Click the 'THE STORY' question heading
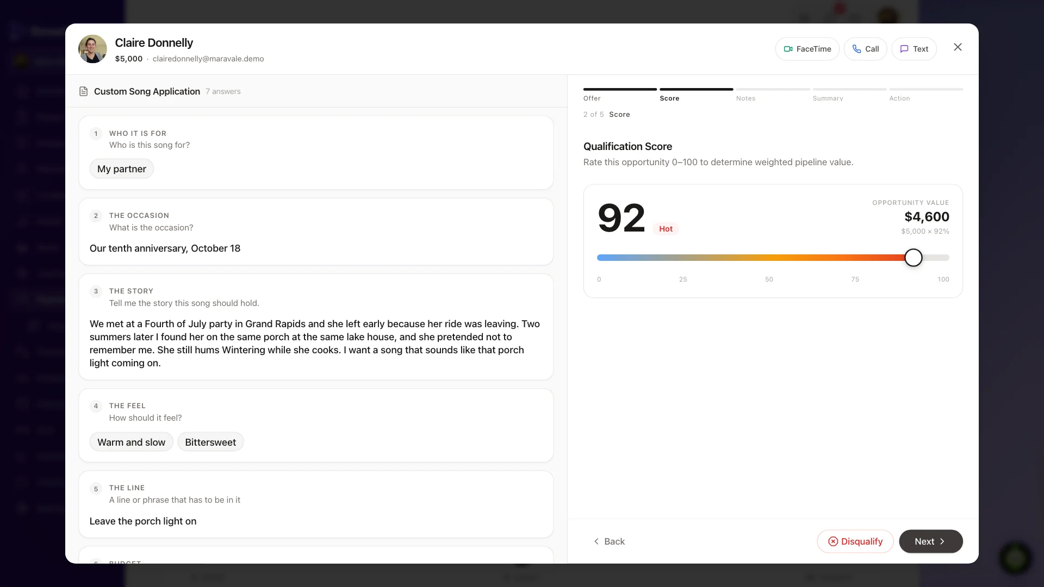This screenshot has height=587, width=1044. [131, 291]
